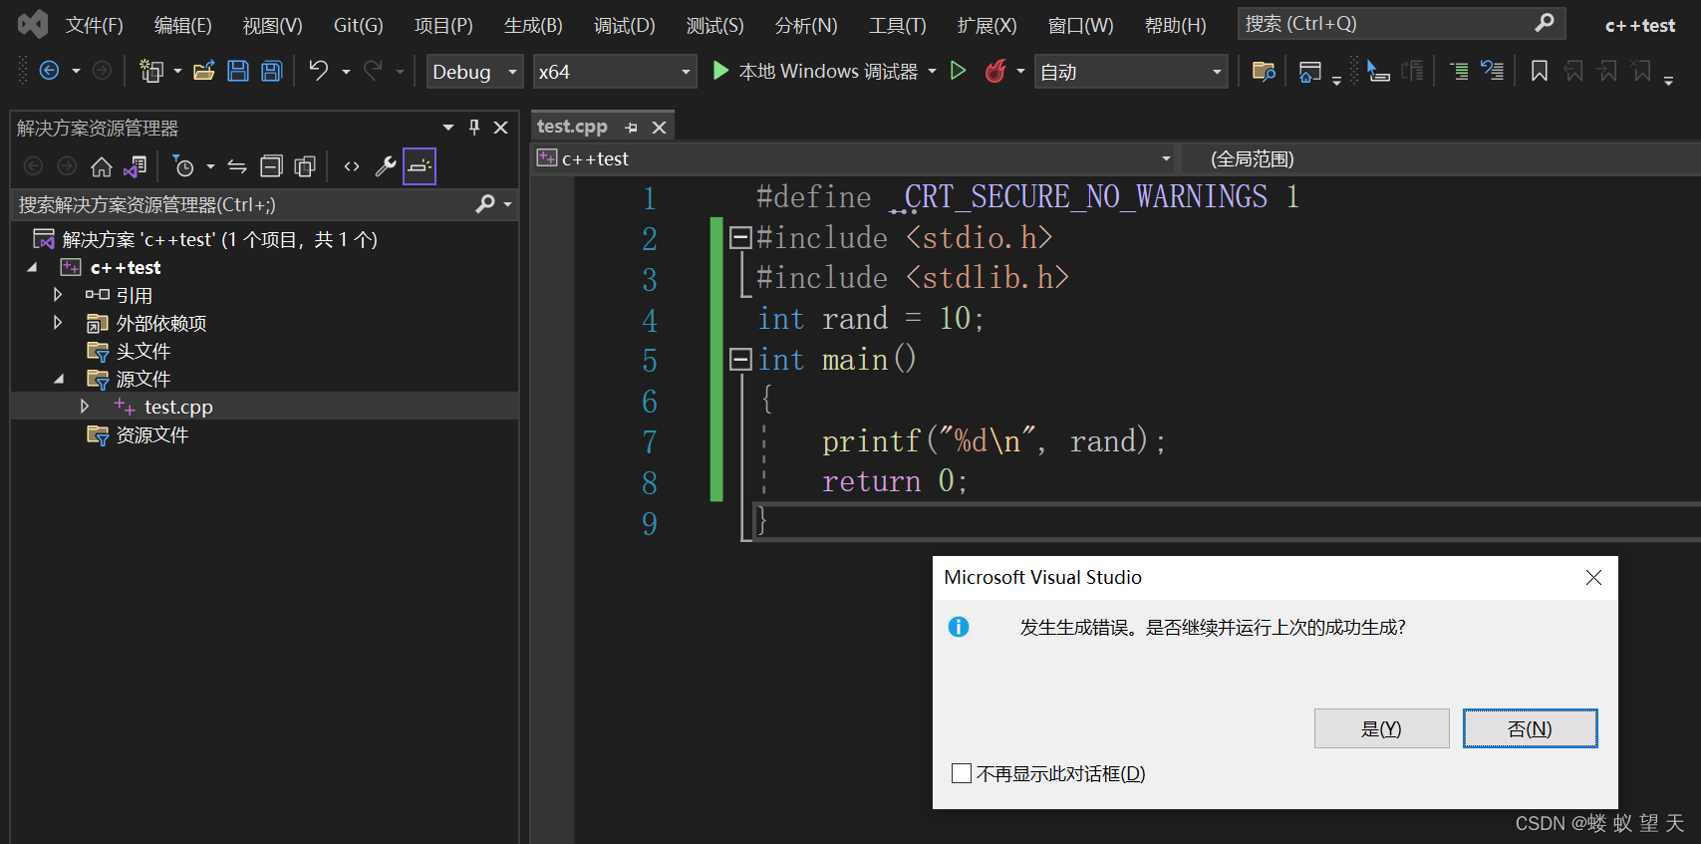Toggle a bookmark with the bookmark icon
Screen dimensions: 1701x844
click(1540, 71)
